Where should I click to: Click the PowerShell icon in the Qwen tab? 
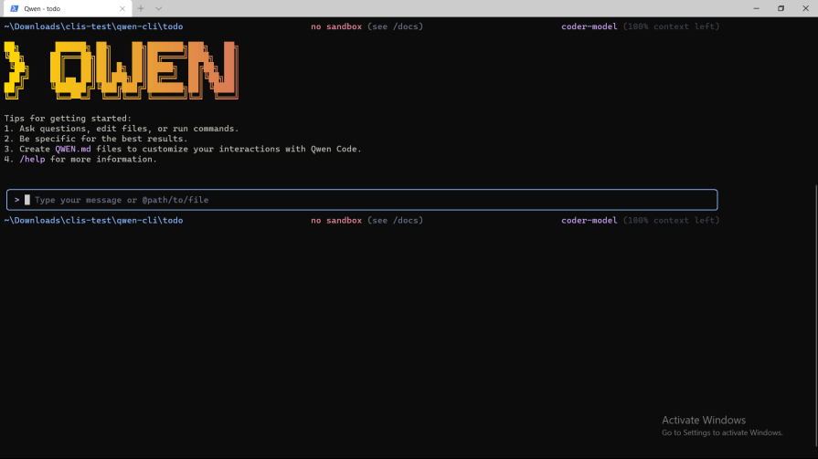(x=14, y=8)
